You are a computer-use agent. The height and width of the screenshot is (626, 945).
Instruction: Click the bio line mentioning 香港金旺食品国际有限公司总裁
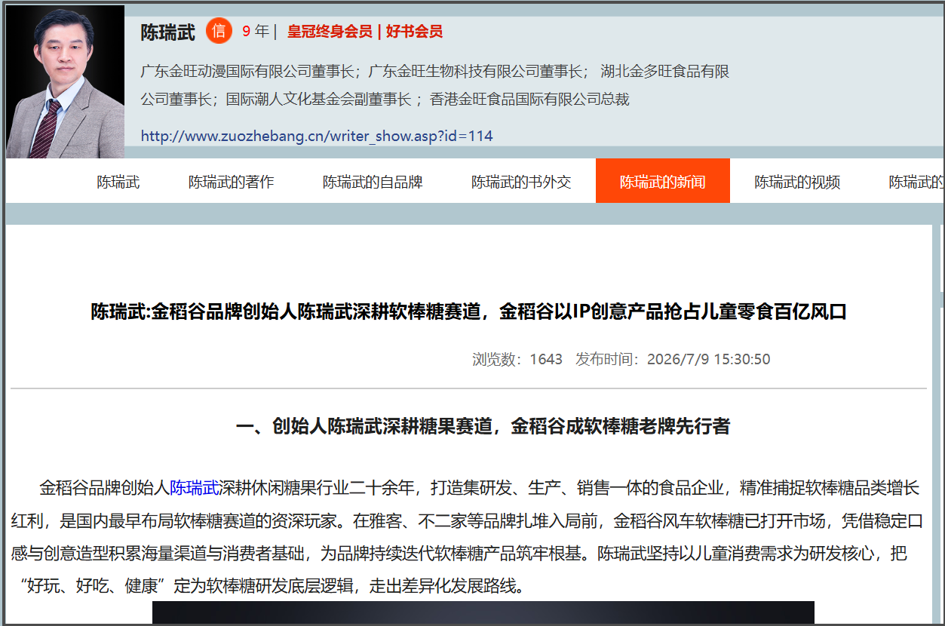(x=385, y=99)
